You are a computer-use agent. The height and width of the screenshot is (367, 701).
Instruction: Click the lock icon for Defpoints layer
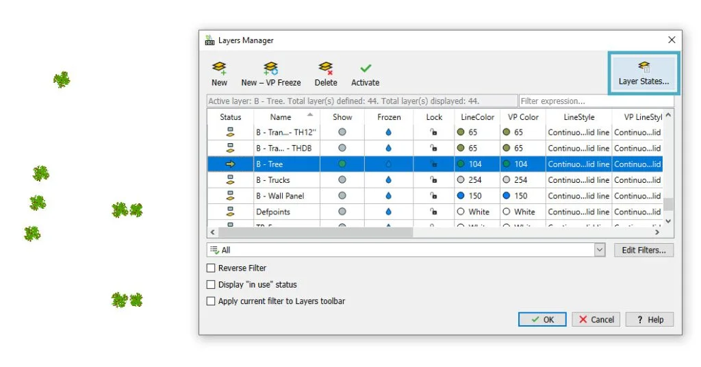(434, 212)
